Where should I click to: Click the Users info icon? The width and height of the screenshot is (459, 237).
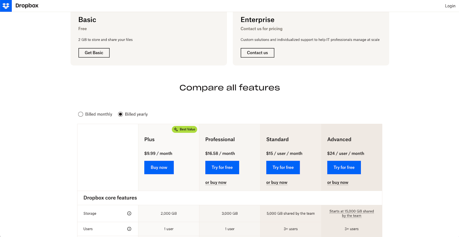[129, 229]
